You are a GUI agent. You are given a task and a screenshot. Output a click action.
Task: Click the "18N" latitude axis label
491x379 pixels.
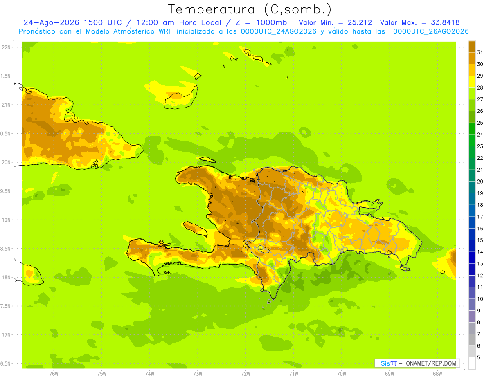(x=6, y=277)
